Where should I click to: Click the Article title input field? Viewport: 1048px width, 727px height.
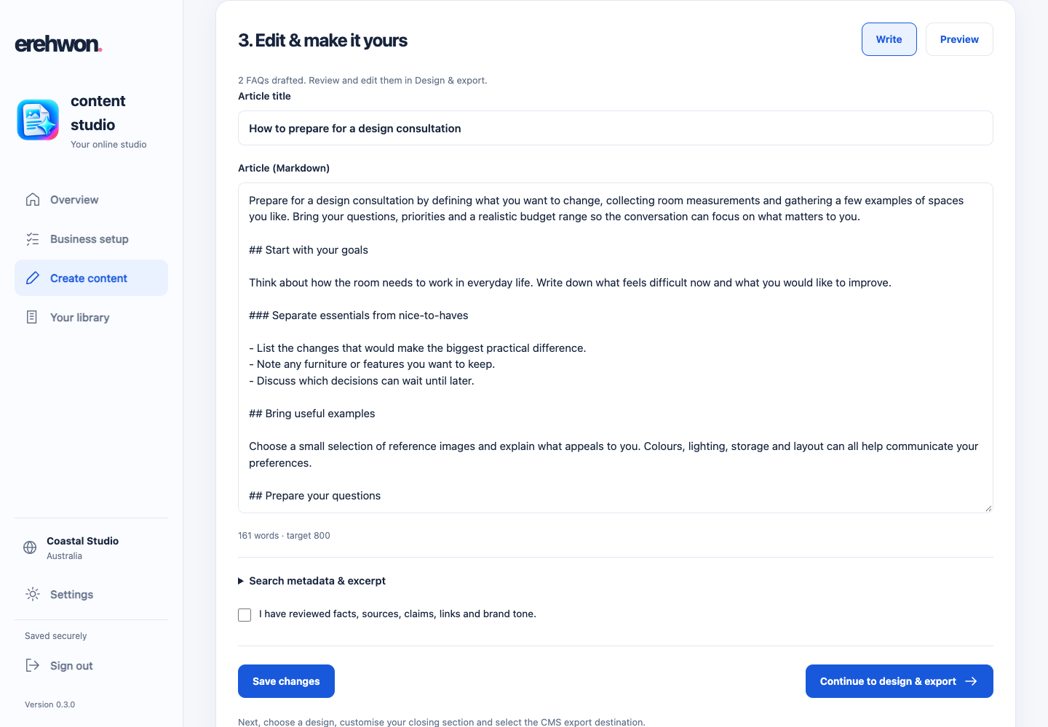tap(616, 128)
